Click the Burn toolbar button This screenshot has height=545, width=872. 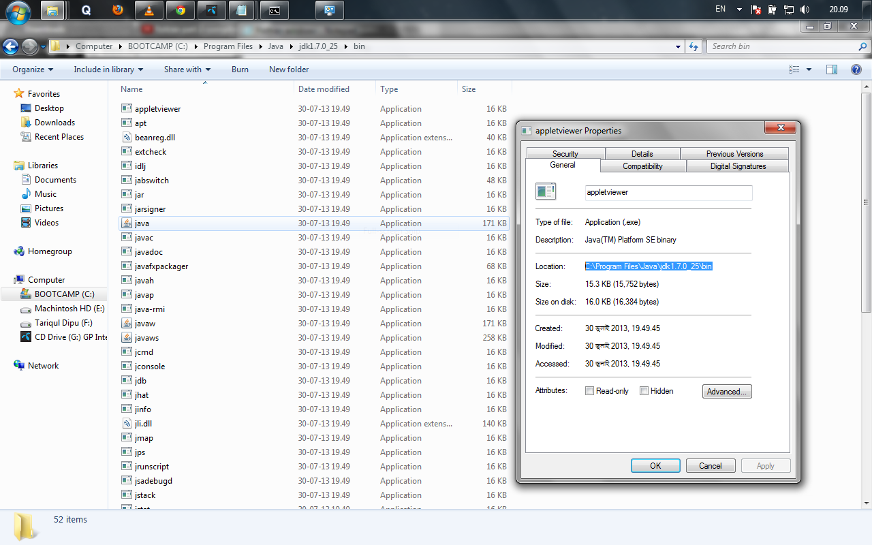[x=240, y=69]
